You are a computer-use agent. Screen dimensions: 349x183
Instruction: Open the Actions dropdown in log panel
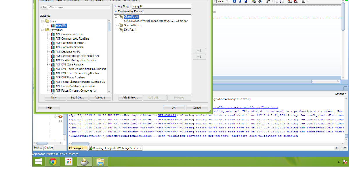tap(341, 94)
